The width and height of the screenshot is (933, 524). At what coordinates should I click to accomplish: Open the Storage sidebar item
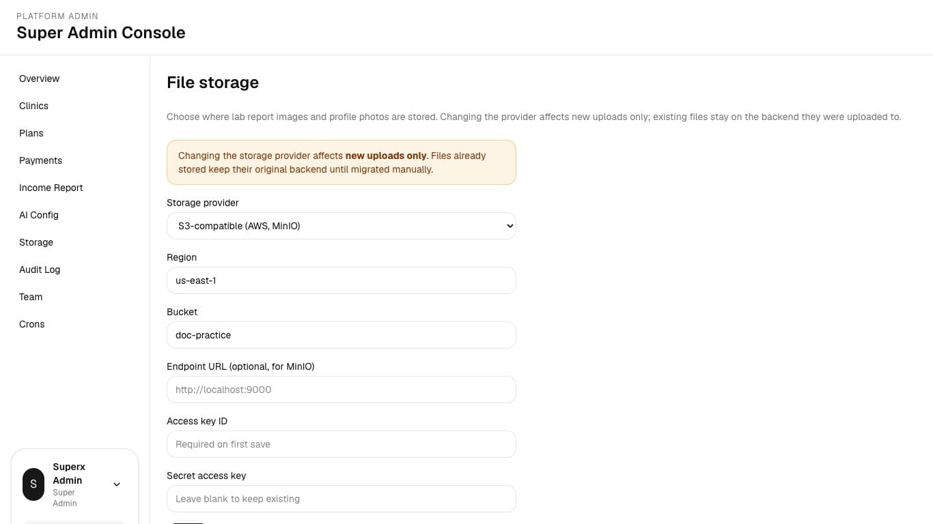coord(36,242)
